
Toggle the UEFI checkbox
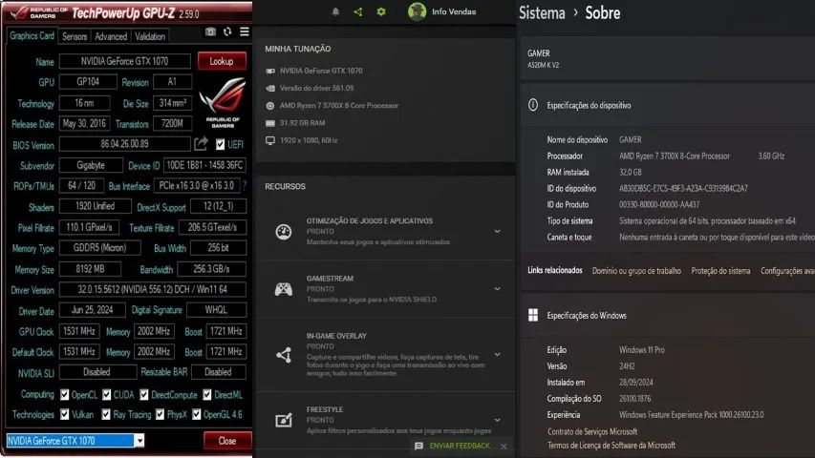pos(221,144)
